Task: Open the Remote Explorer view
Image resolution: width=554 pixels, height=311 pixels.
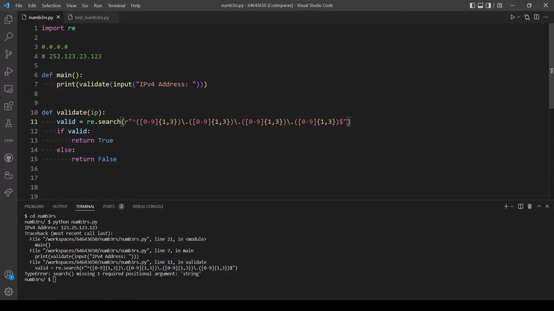Action: point(9,89)
